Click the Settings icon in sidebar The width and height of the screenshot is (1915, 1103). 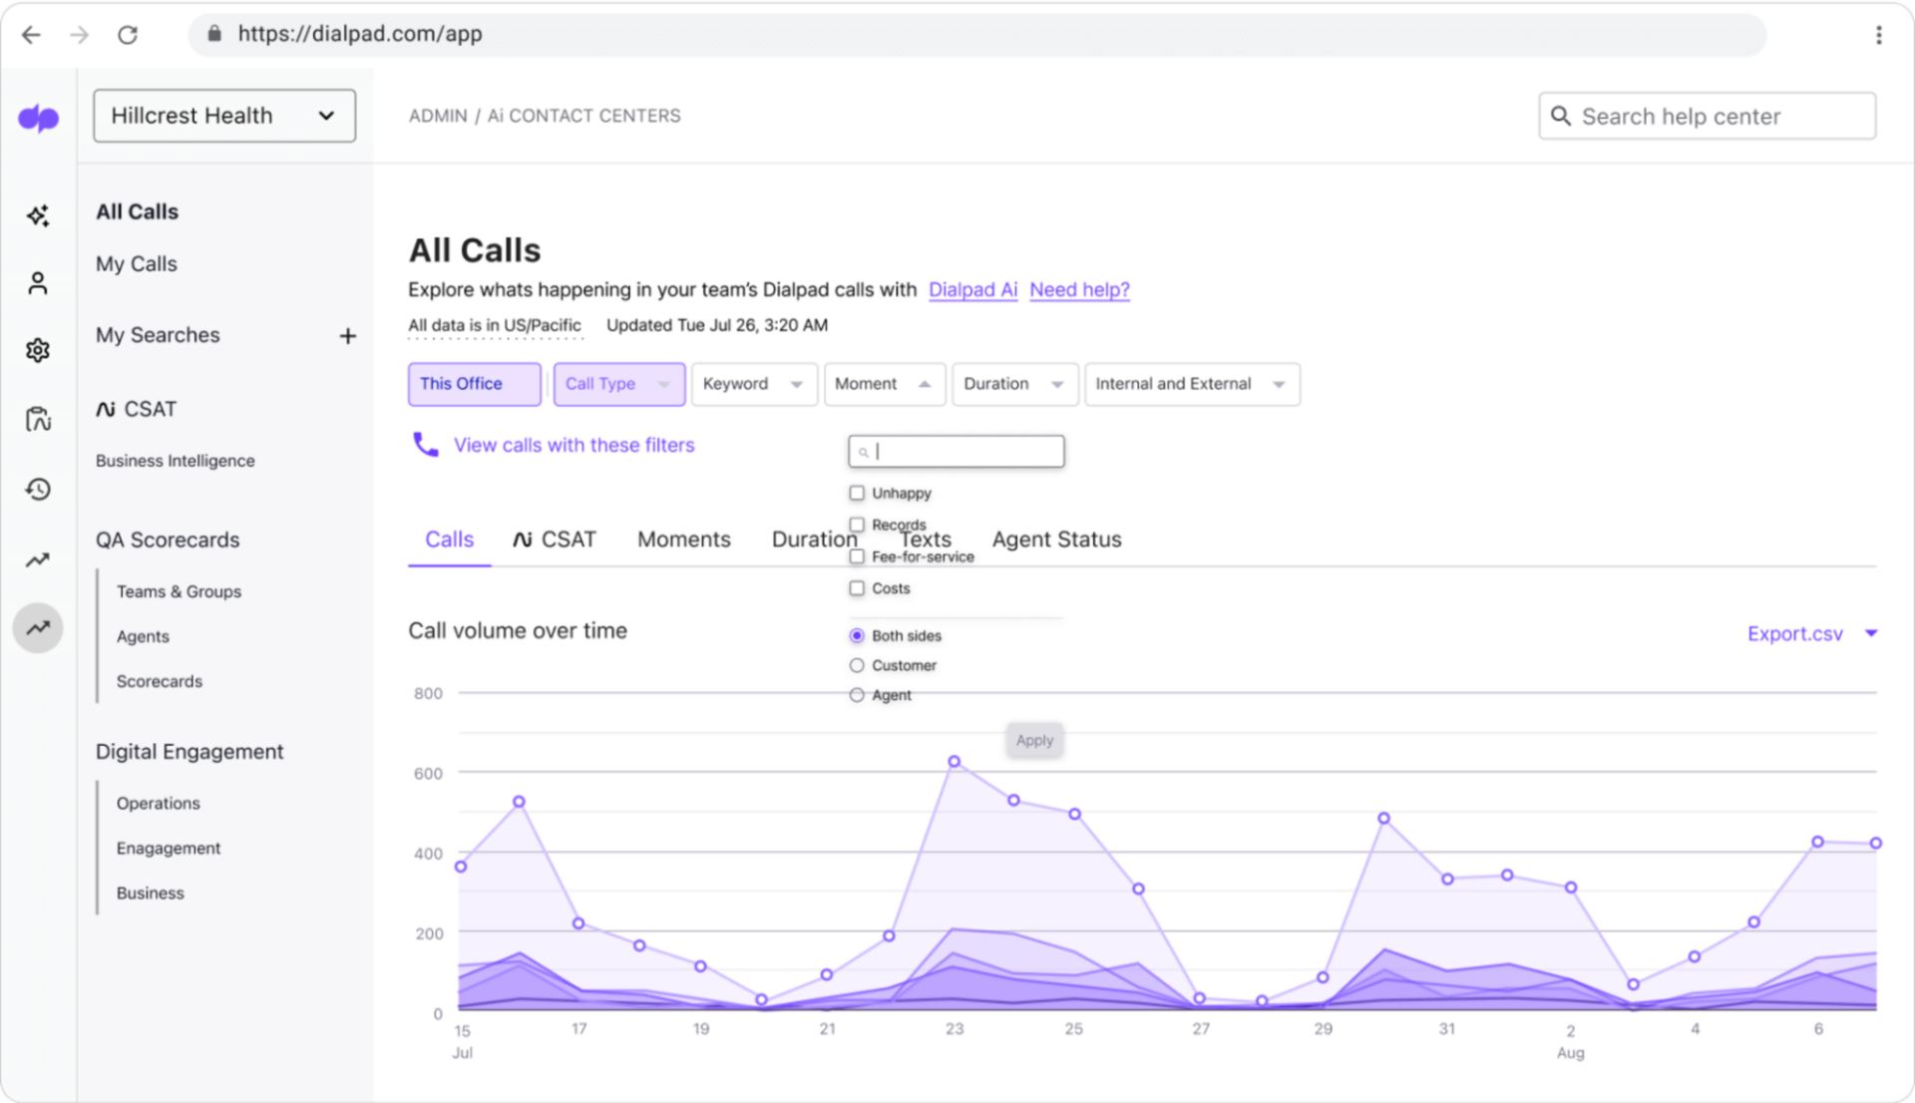[x=37, y=350]
